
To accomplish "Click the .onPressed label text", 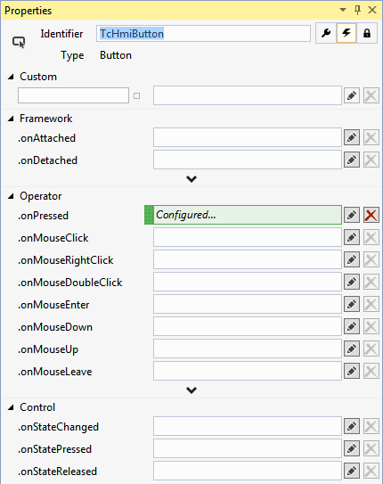I will coord(43,216).
